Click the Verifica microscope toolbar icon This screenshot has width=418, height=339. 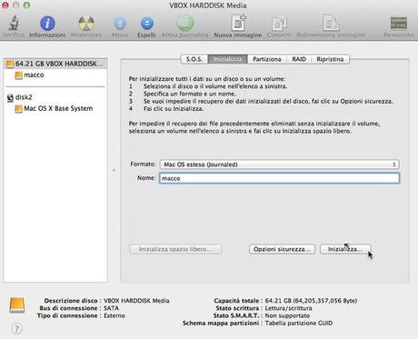pyautogui.click(x=14, y=23)
